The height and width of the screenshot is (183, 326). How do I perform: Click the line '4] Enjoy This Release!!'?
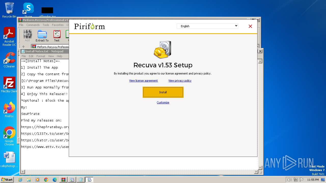coord(44,94)
